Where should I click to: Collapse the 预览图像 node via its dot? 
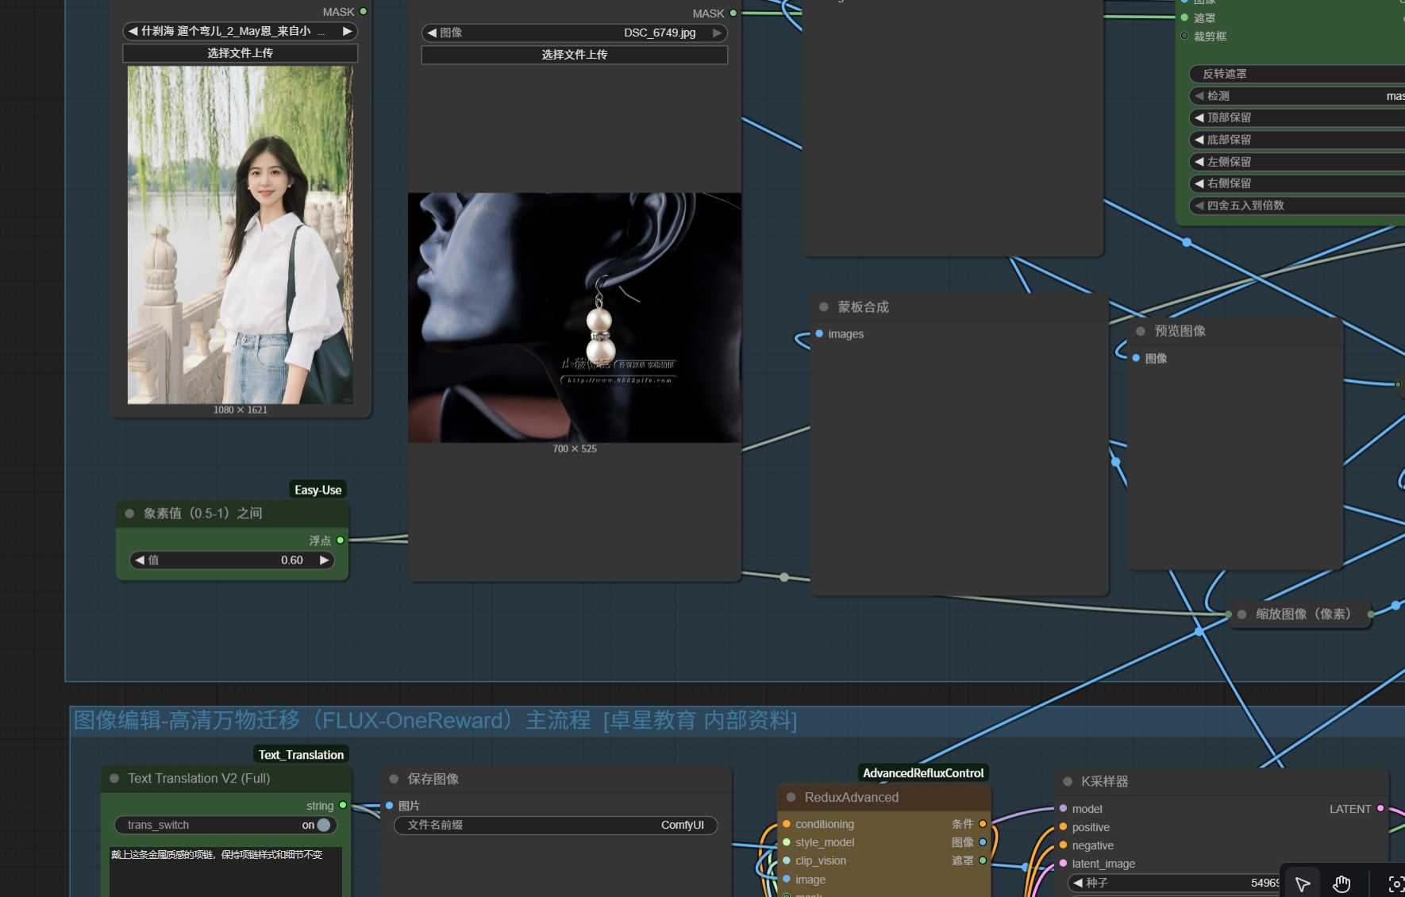coord(1141,331)
